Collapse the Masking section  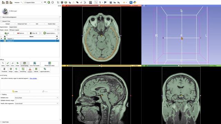coord(30,94)
